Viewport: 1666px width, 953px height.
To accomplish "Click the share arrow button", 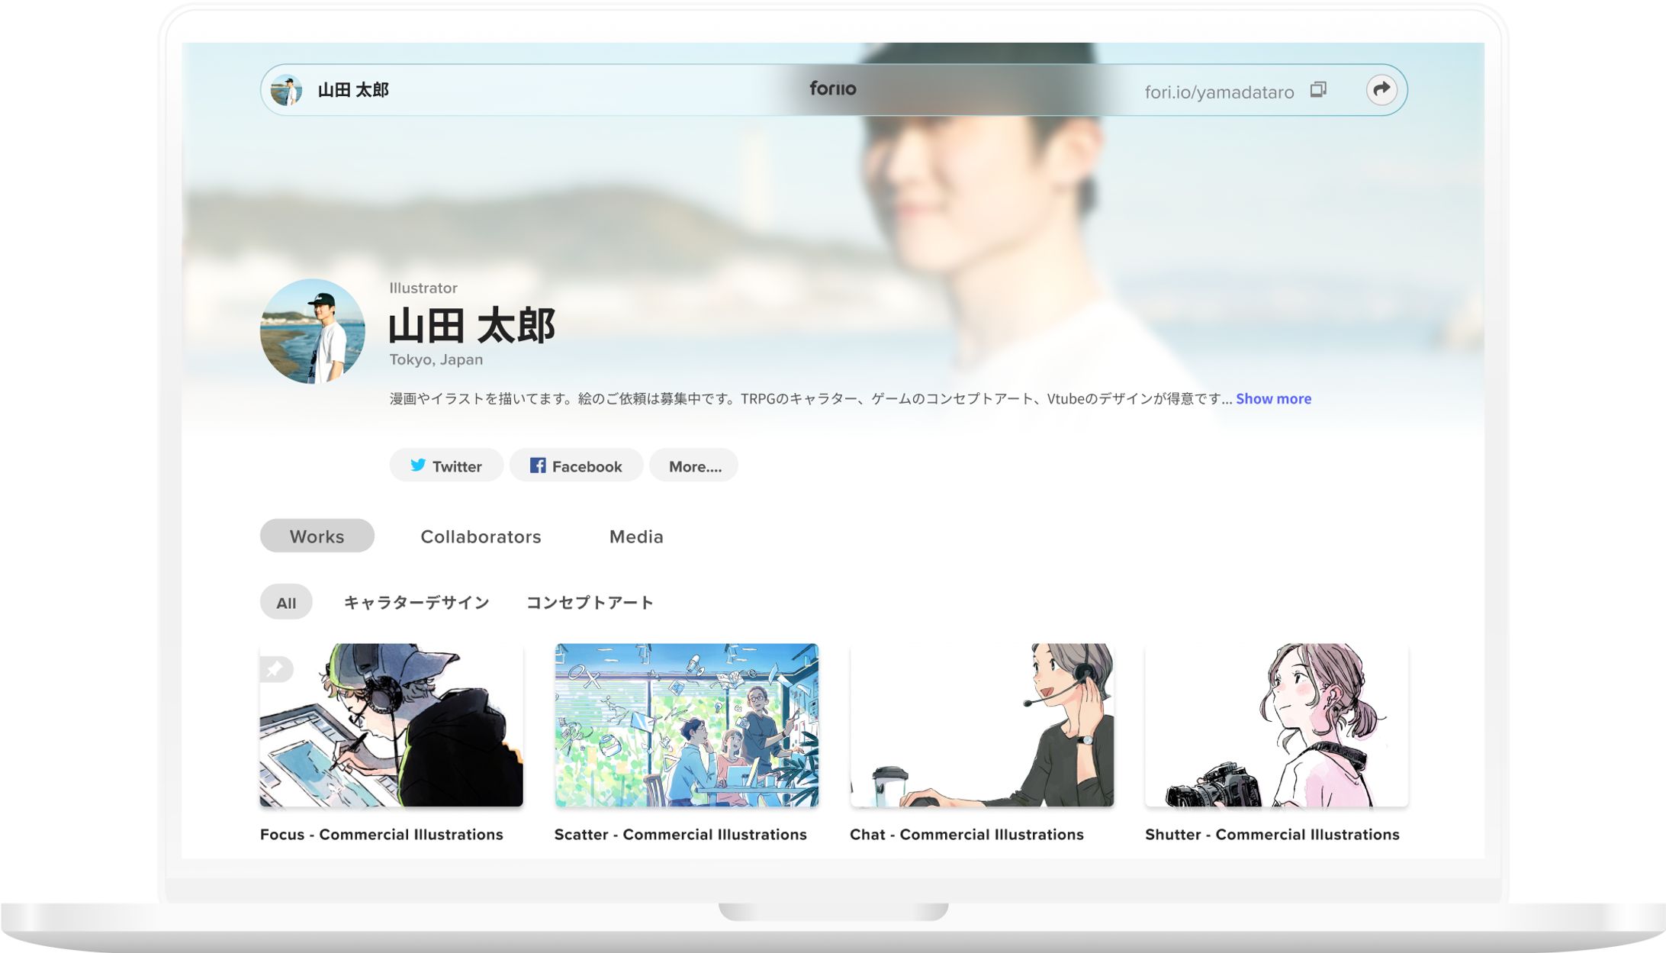I will pos(1381,90).
